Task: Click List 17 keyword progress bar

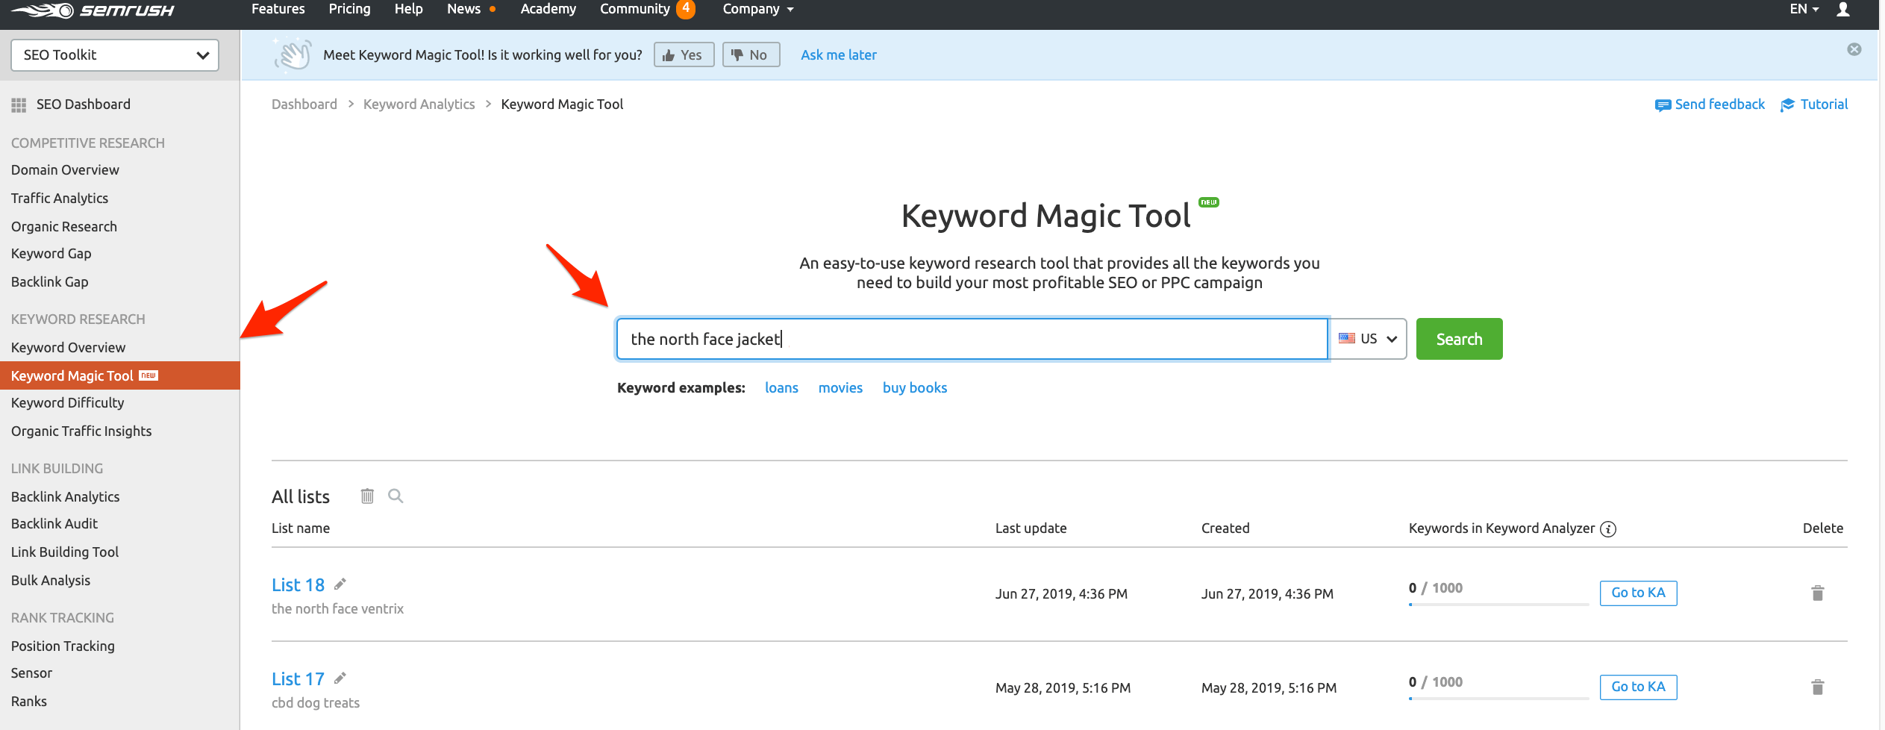Action: (1498, 699)
